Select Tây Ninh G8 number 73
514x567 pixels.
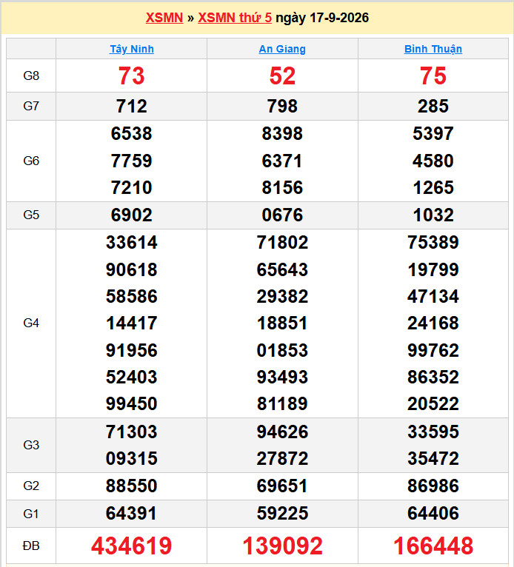click(132, 76)
